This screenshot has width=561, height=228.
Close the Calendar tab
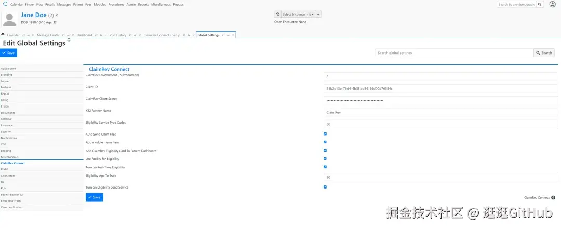click(x=33, y=35)
